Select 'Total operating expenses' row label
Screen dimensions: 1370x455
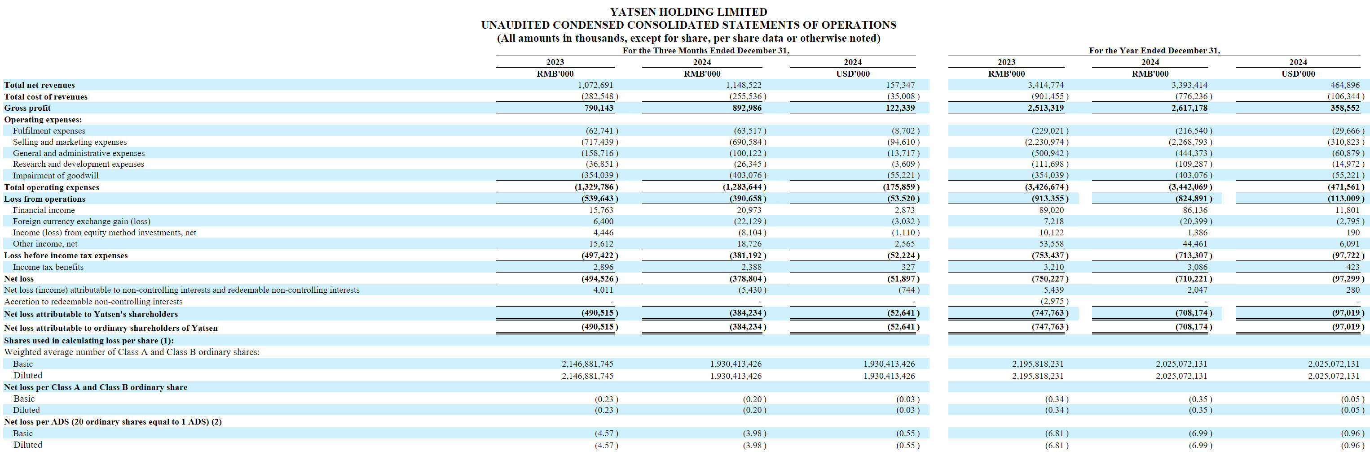(x=52, y=187)
